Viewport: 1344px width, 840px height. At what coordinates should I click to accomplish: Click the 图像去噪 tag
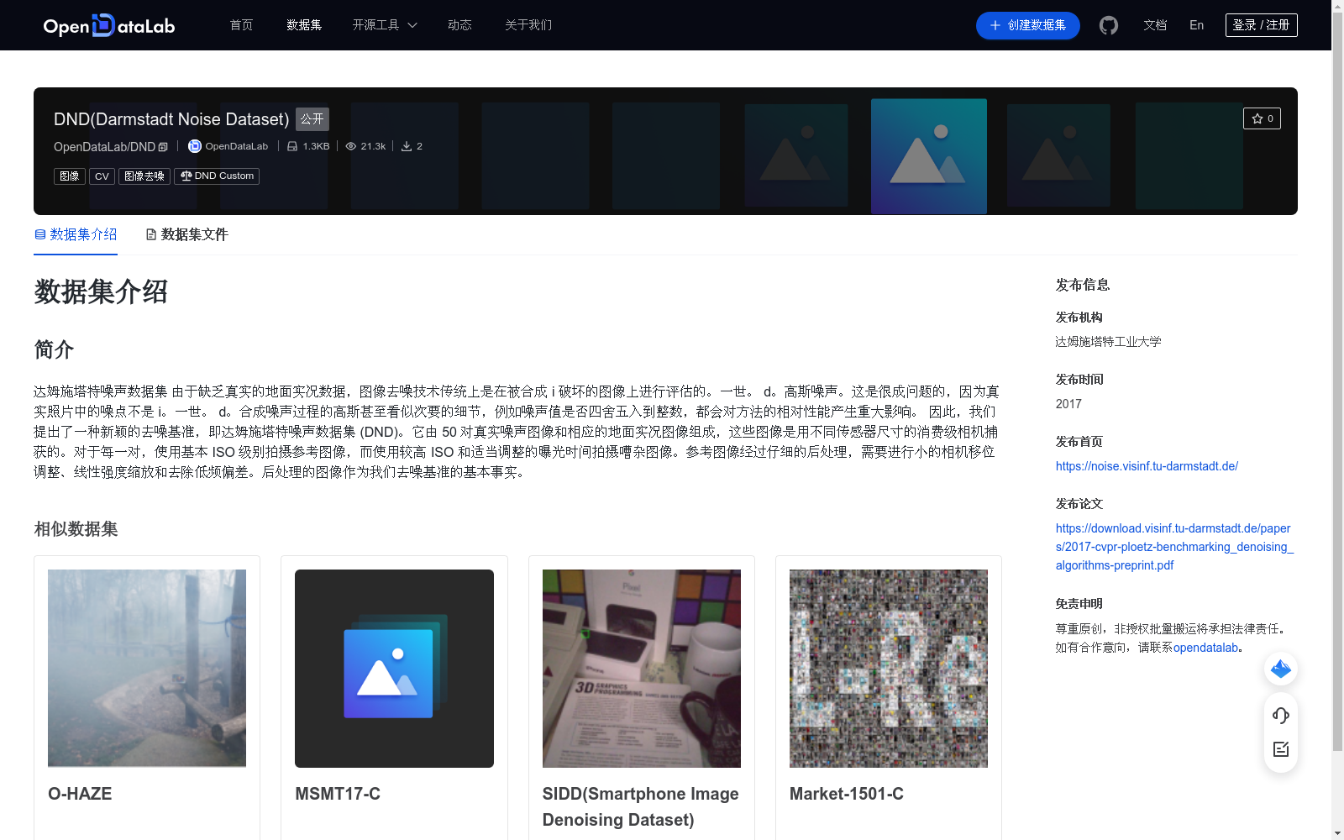tap(144, 176)
